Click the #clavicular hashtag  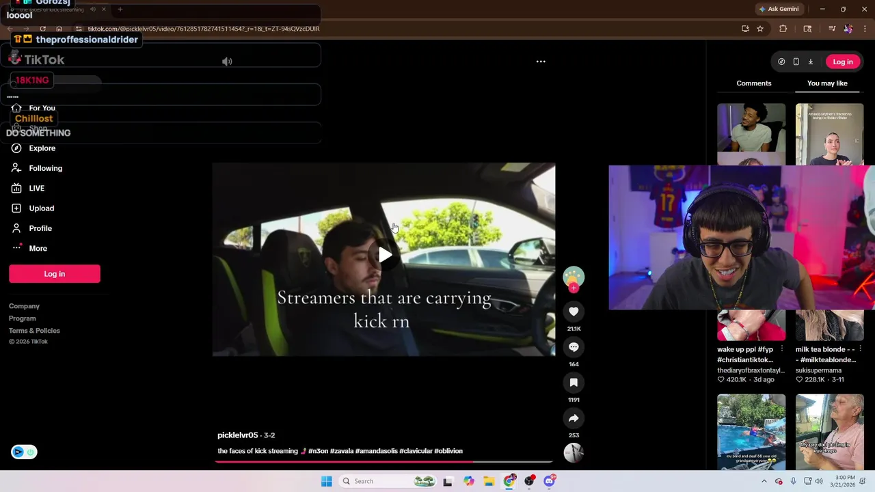pyautogui.click(x=416, y=451)
